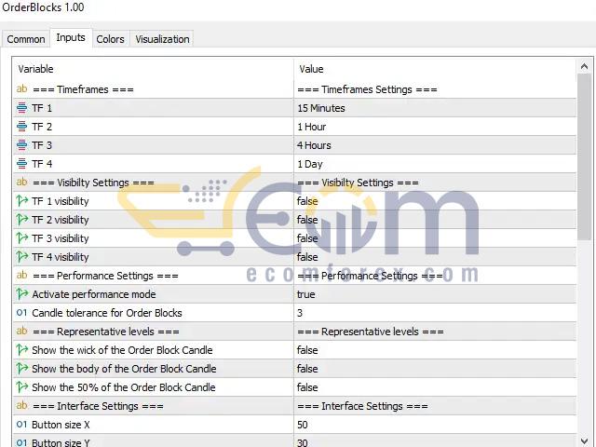
Task: Open the TF 4 value 1 Day
Action: pos(435,164)
